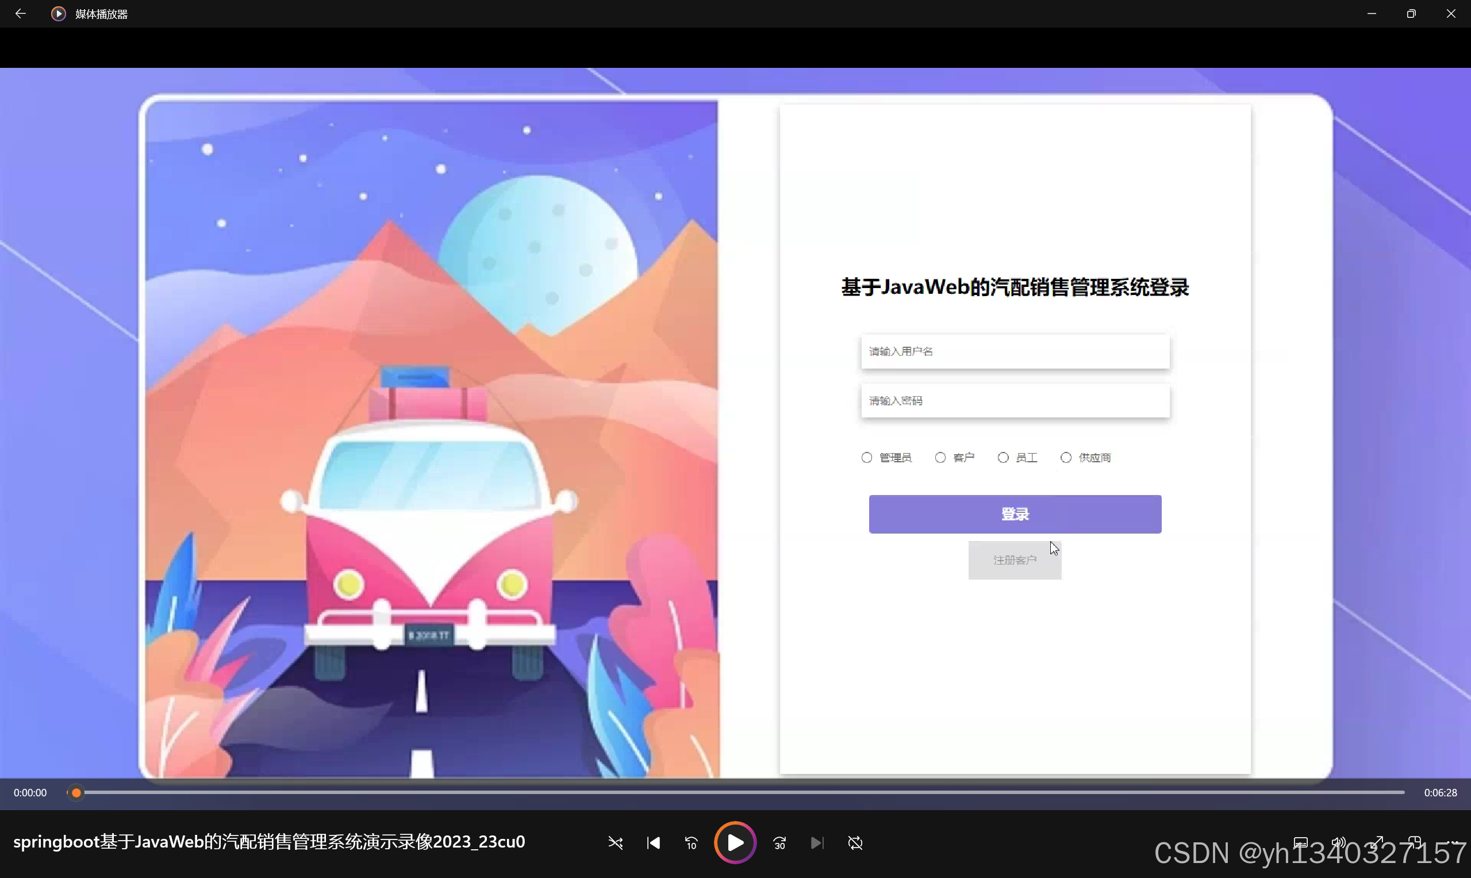
Task: Open the volume speaker control
Action: point(1339,842)
